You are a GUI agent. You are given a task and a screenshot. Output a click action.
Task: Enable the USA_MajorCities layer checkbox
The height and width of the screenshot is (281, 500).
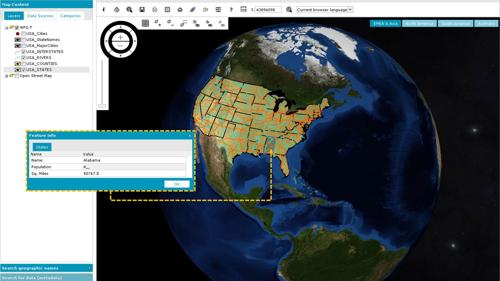[23, 46]
